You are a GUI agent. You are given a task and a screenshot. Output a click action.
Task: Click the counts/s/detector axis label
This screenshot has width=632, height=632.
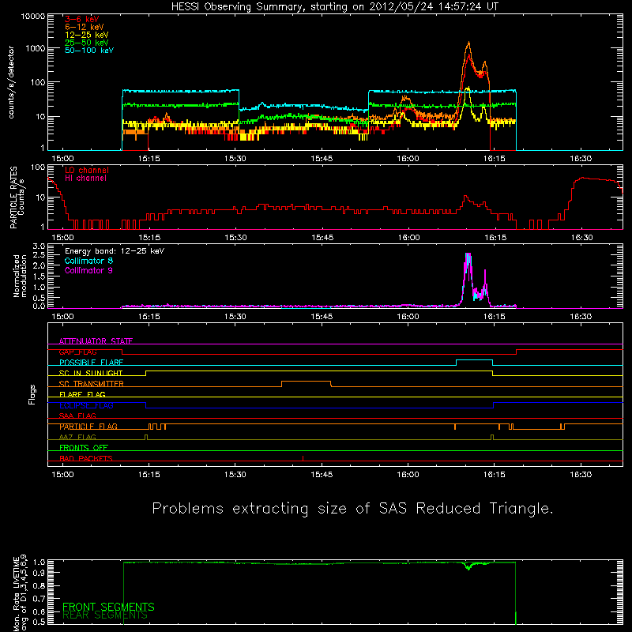pos(11,82)
